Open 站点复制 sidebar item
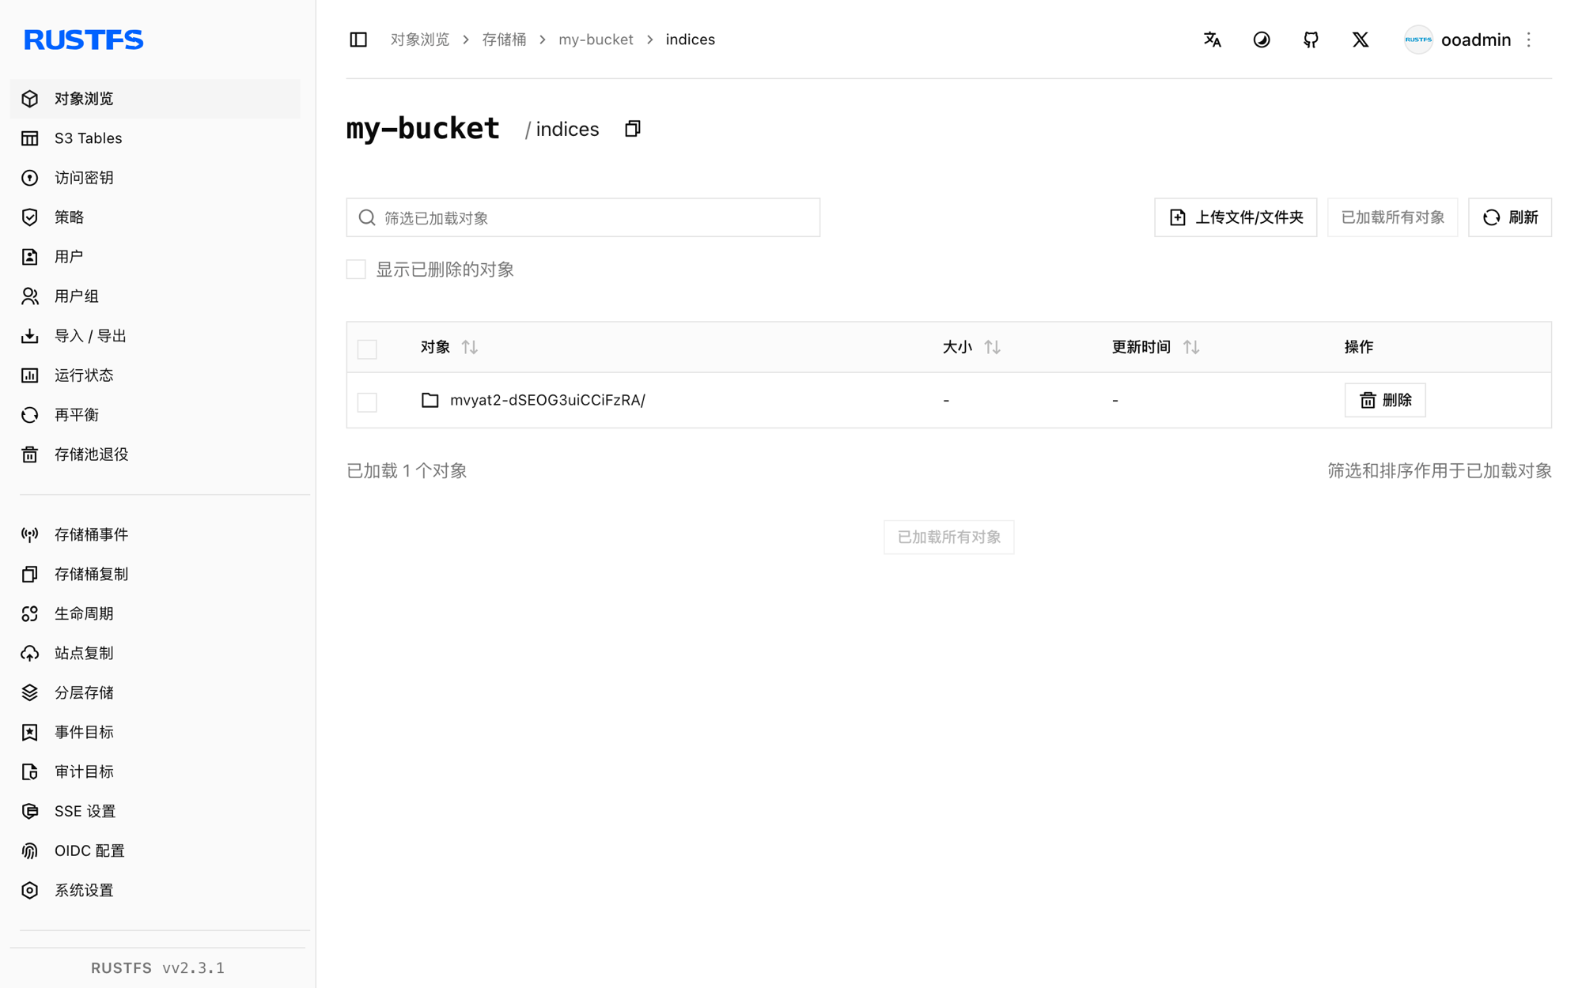Viewport: 1582px width, 988px height. pos(155,654)
